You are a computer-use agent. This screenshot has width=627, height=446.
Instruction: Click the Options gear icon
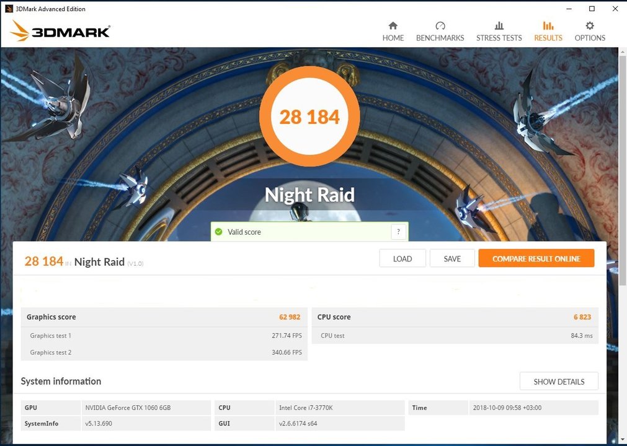[x=590, y=25]
